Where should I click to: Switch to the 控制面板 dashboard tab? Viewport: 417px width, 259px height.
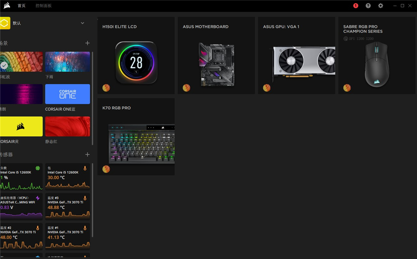(43, 6)
